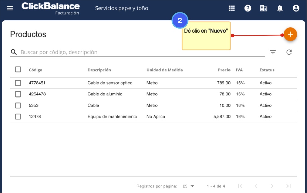Click the help question mark icon
The image size is (307, 193).
[x=248, y=8]
